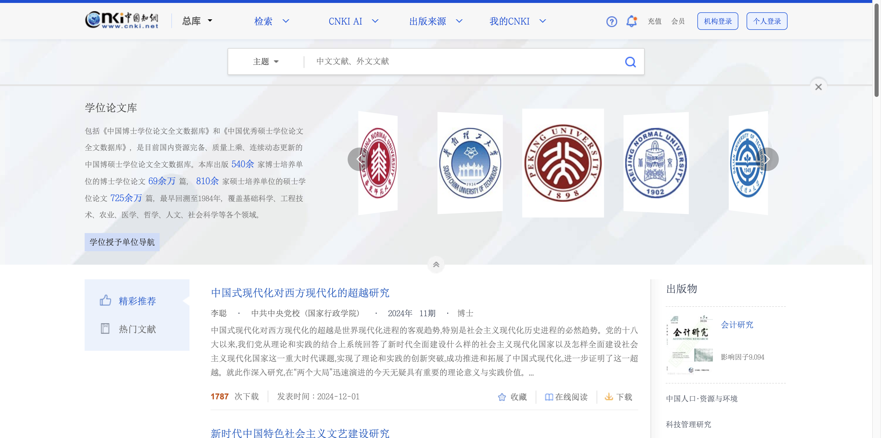The image size is (881, 438).
Task: Show previous university logo in carousel
Action: [359, 159]
